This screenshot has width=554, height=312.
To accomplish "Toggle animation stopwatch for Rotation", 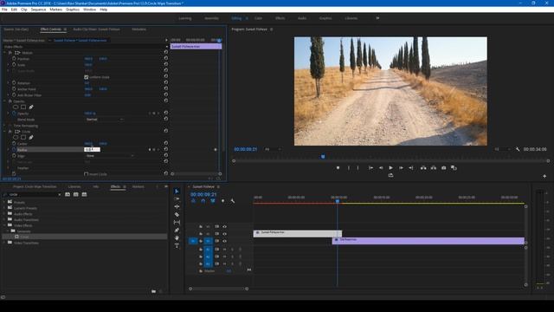I will (14, 83).
